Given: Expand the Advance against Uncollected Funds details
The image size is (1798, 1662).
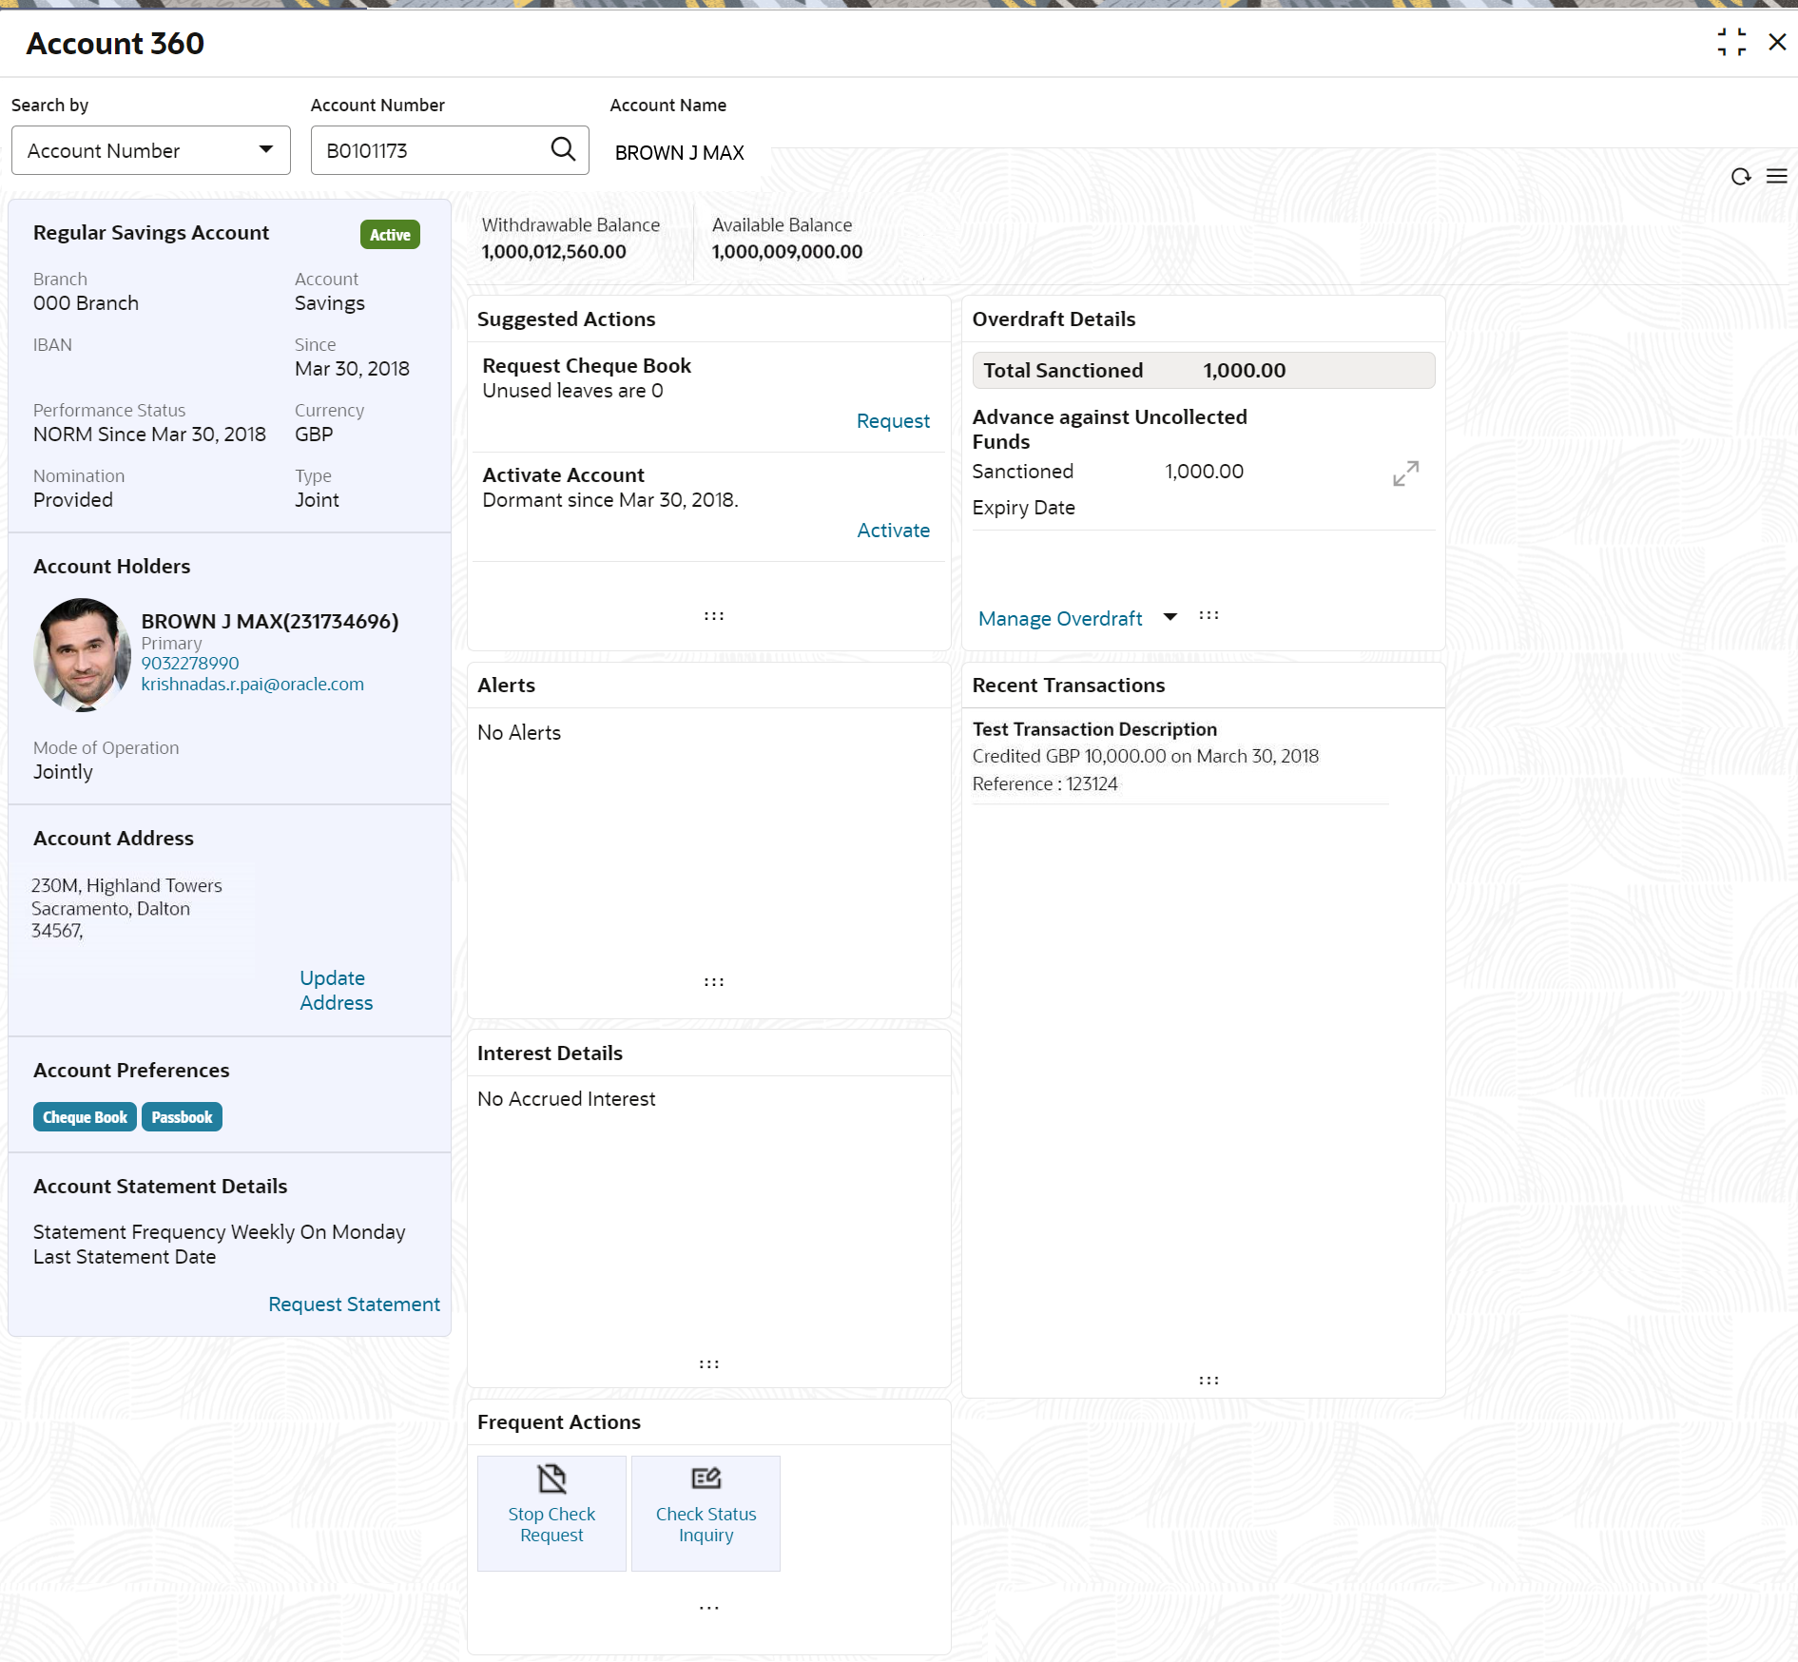Looking at the screenshot, I should 1405,473.
